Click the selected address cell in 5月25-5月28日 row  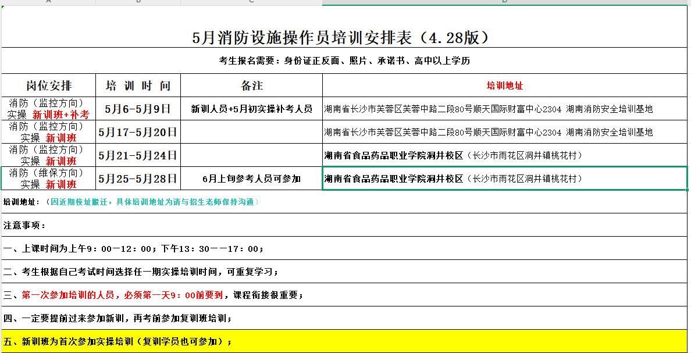[505, 179]
